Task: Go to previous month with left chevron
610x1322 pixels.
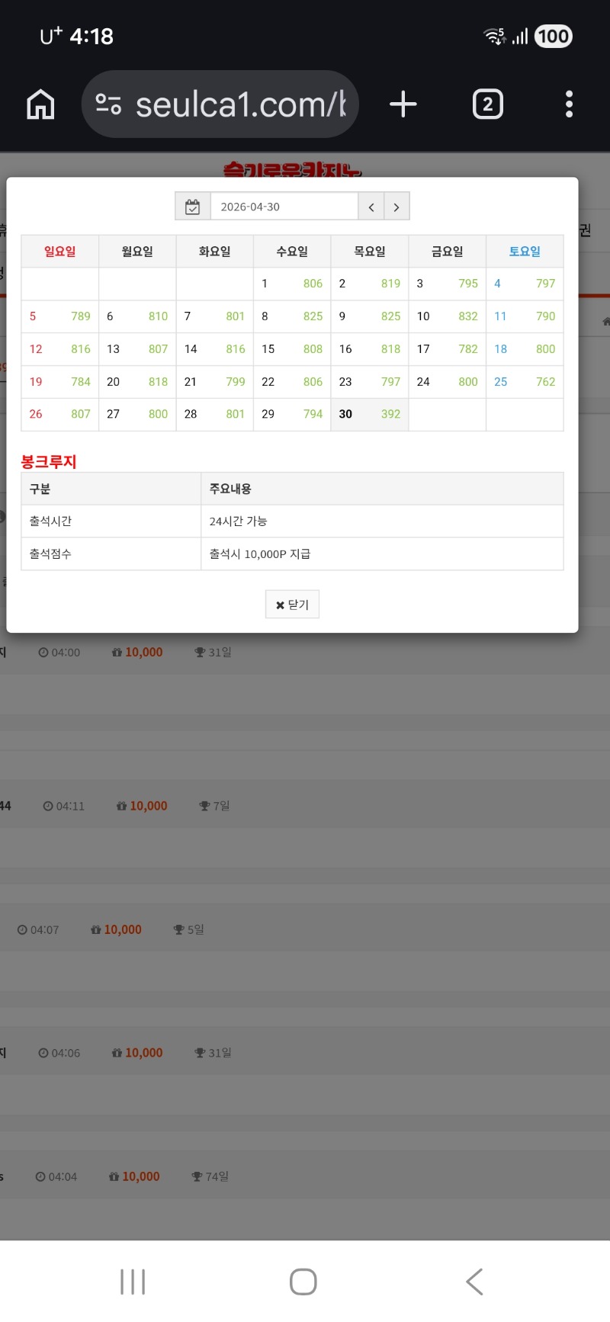Action: coord(371,207)
